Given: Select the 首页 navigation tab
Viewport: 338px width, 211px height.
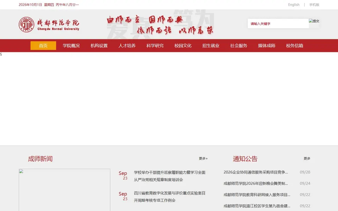Looking at the screenshot, I should click(x=43, y=46).
